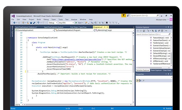Collapse the namespace ConsoleApplication1 code block

point(27,38)
